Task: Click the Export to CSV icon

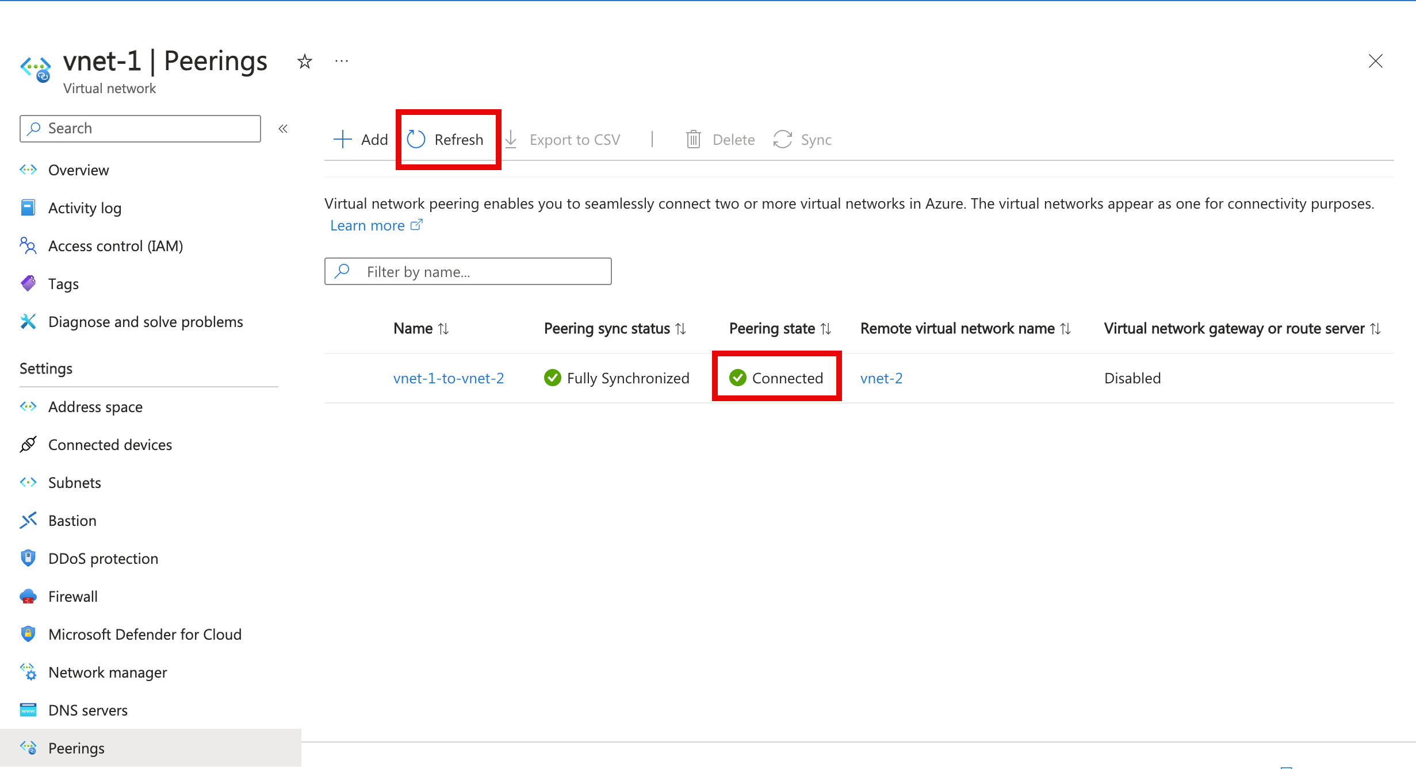Action: pyautogui.click(x=511, y=139)
